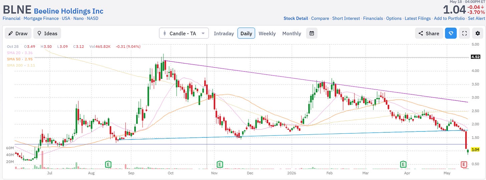This screenshot has width=486, height=180.
Task: Click the green E earnings marker in August
Action: (x=108, y=164)
